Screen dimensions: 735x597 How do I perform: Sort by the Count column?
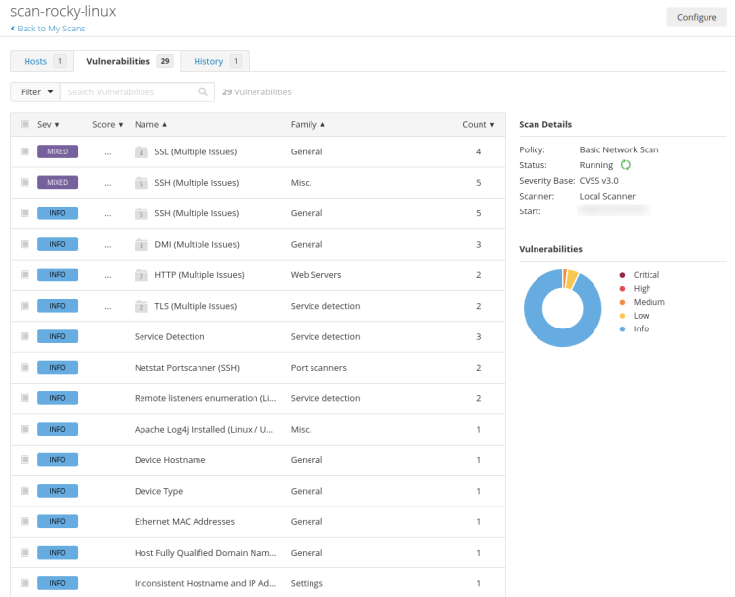point(478,125)
